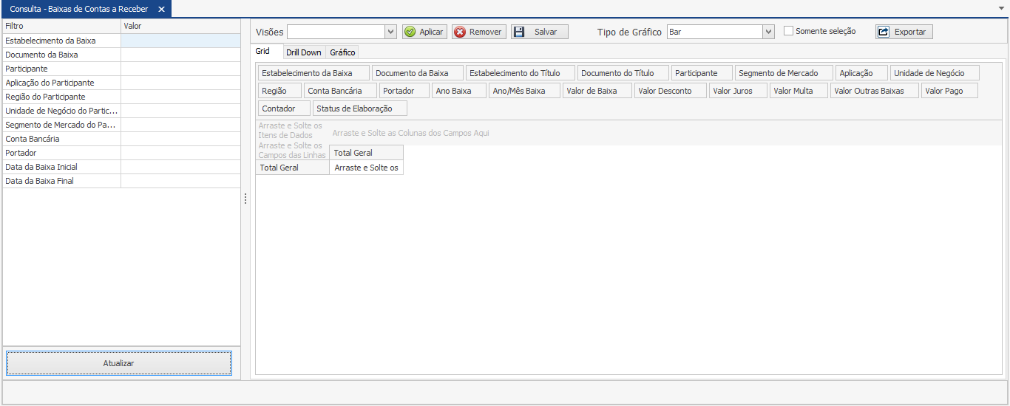The image size is (1010, 406).
Task: Open the tab list arrow at top right
Action: point(1001,7)
